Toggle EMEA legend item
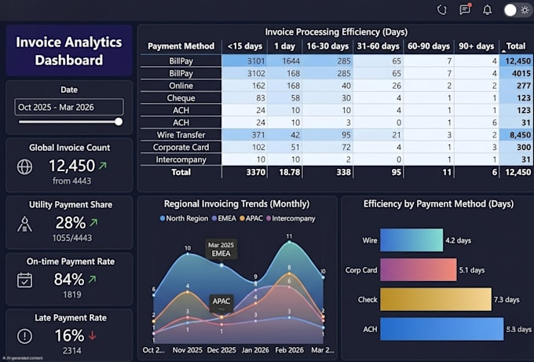The width and height of the screenshot is (534, 362). point(224,218)
